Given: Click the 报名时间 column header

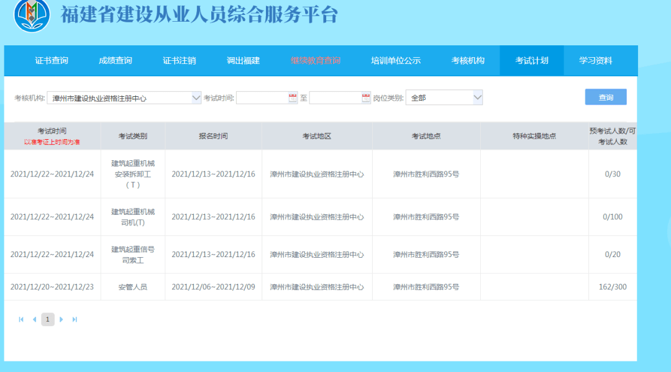Looking at the screenshot, I should pyautogui.click(x=213, y=136).
